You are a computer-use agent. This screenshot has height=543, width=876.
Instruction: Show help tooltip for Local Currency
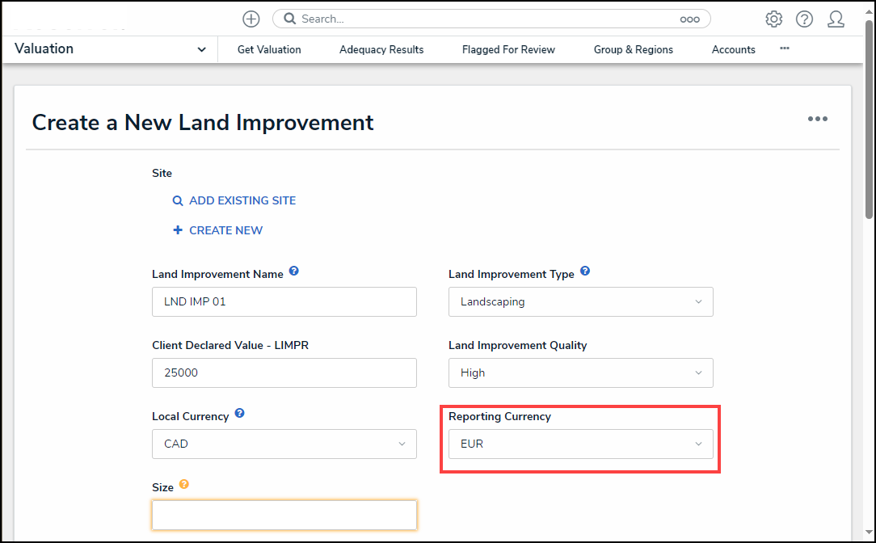pyautogui.click(x=240, y=414)
